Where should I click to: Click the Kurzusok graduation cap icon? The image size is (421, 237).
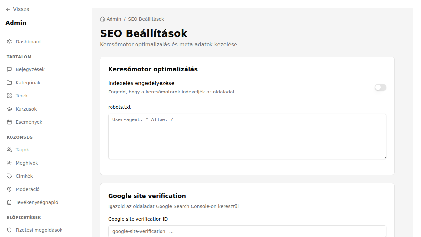tap(9, 109)
